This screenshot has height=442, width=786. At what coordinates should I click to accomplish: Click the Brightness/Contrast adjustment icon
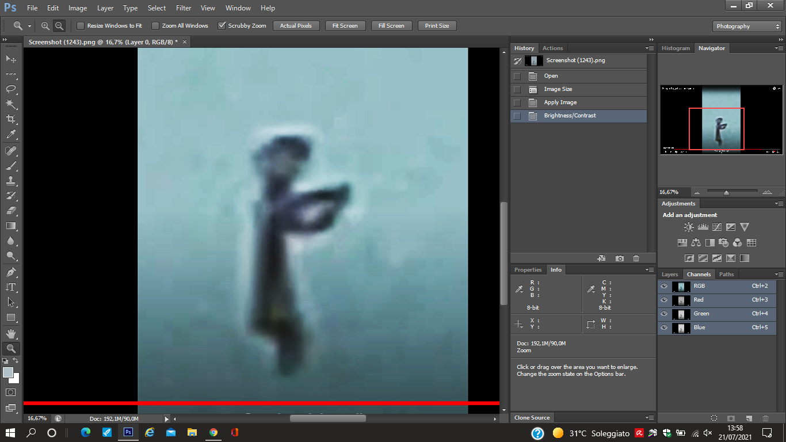(x=689, y=227)
